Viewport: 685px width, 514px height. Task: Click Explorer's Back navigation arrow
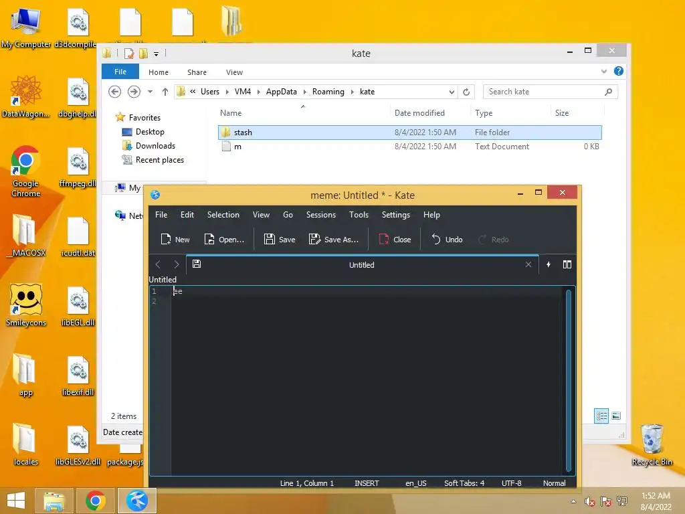click(115, 91)
